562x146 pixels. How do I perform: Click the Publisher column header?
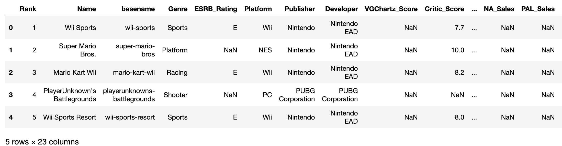click(300, 9)
